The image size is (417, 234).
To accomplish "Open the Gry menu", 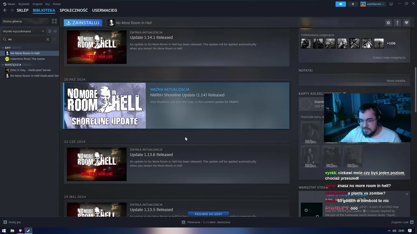I will point(48,4).
